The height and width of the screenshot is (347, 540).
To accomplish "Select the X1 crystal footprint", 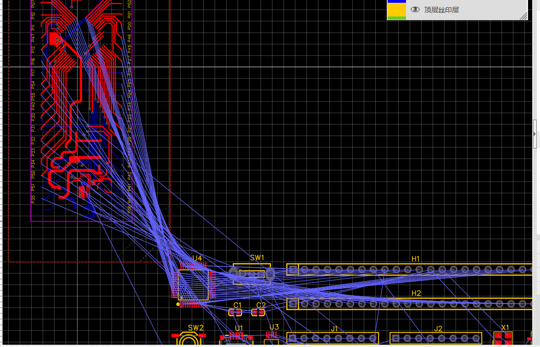I will pos(503,339).
